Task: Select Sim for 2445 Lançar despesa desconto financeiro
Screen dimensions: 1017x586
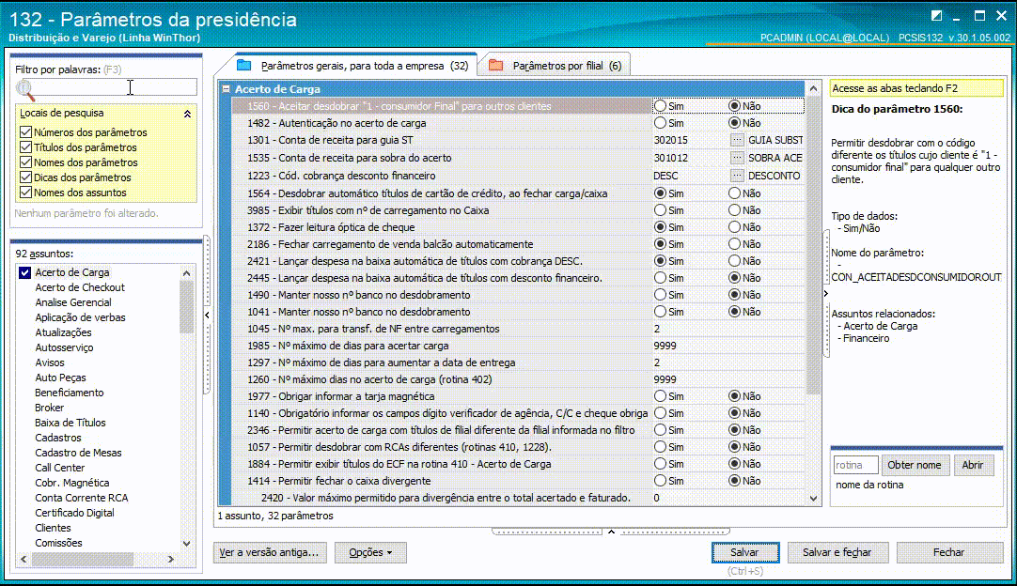Action: point(660,277)
